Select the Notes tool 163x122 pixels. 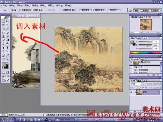3,56
